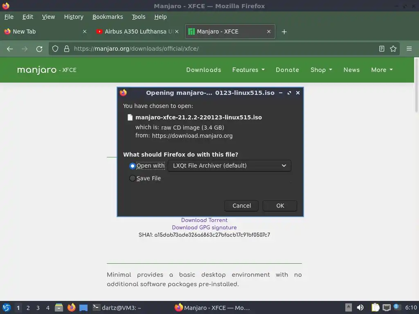The image size is (419, 314).
Task: Open the Tools menu
Action: [138, 17]
